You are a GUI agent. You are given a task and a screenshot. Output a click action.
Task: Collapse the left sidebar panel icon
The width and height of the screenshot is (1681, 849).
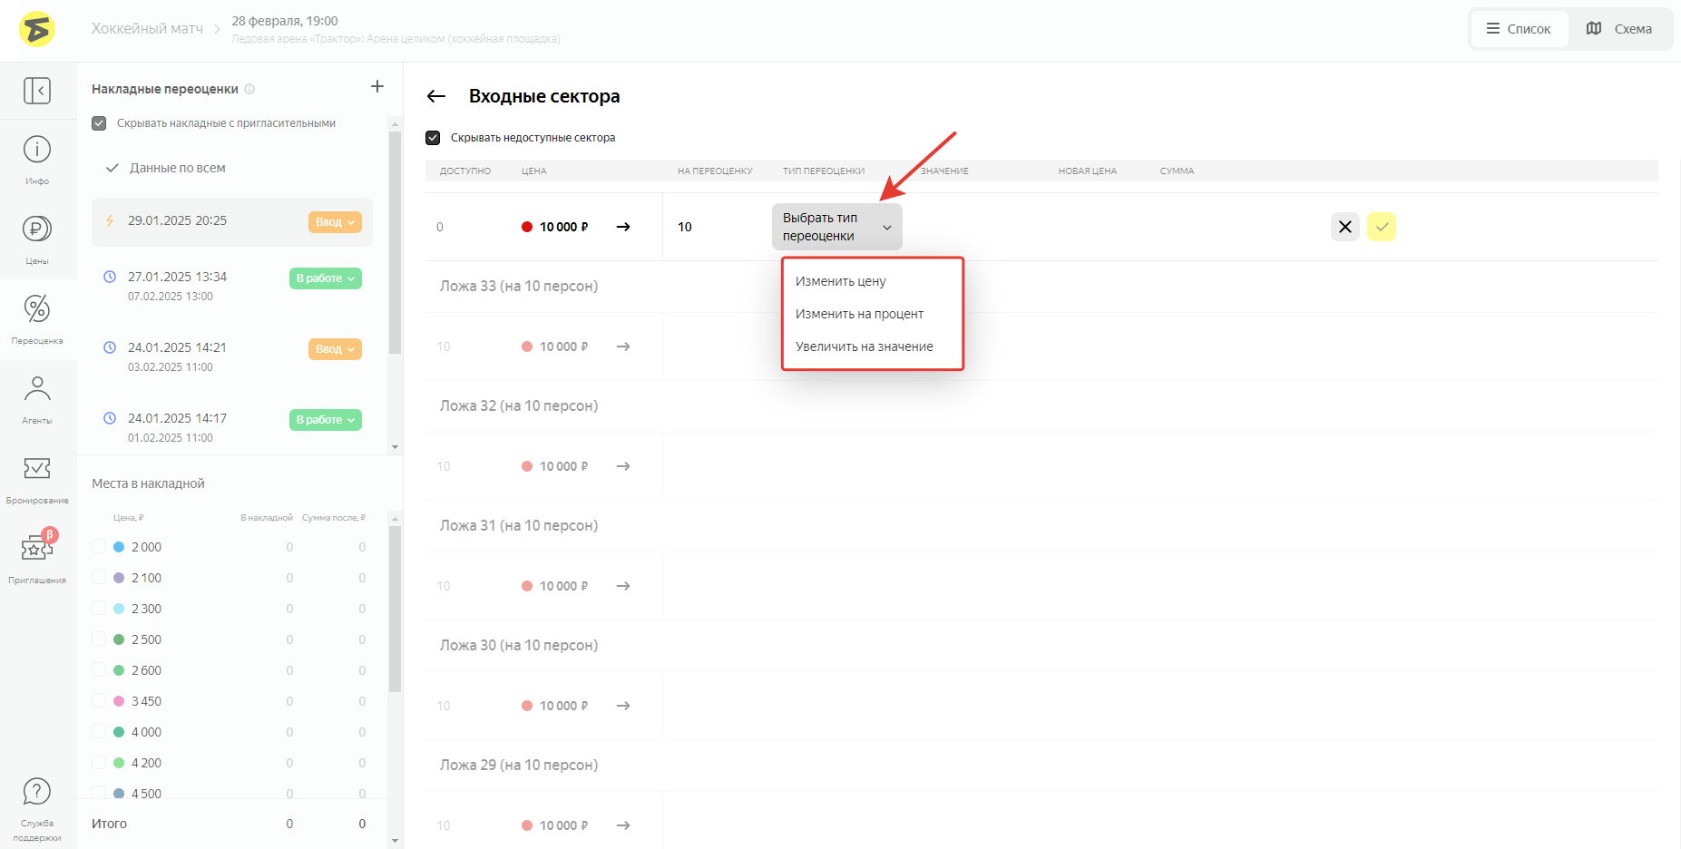click(x=37, y=91)
